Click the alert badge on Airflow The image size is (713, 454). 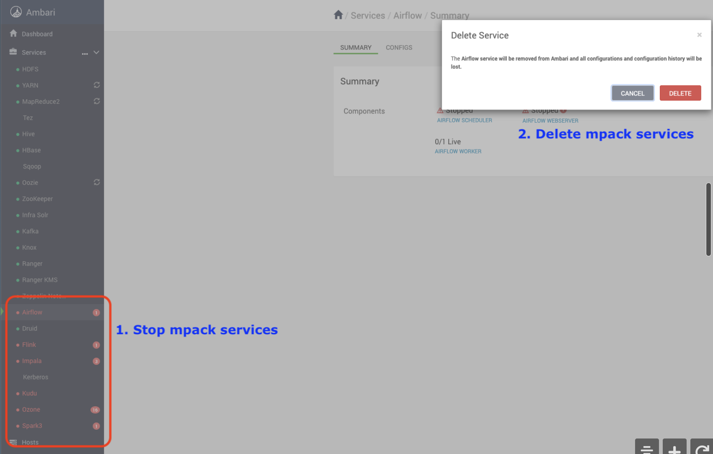[96, 312]
